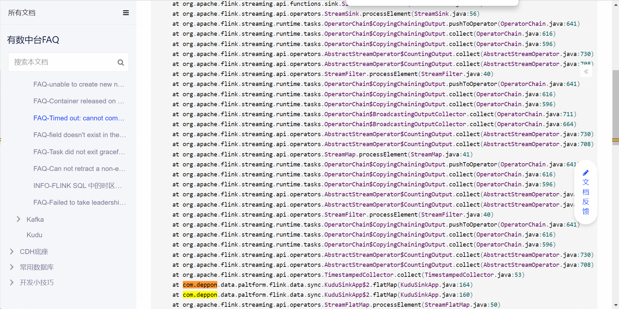Select the Kudu item
This screenshot has height=309, width=619.
click(x=34, y=235)
